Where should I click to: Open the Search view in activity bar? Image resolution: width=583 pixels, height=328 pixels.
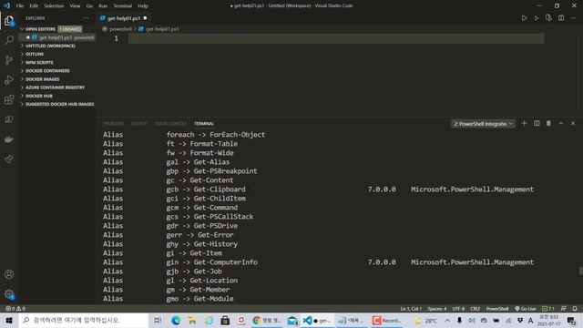(9, 40)
